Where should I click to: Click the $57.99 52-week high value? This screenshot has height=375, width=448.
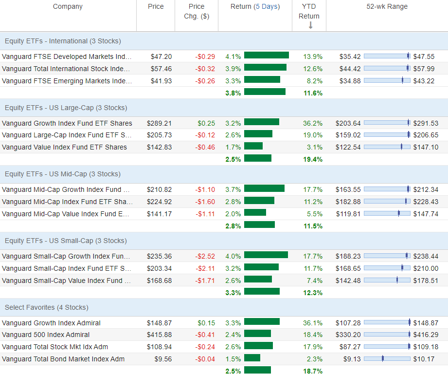pos(424,69)
